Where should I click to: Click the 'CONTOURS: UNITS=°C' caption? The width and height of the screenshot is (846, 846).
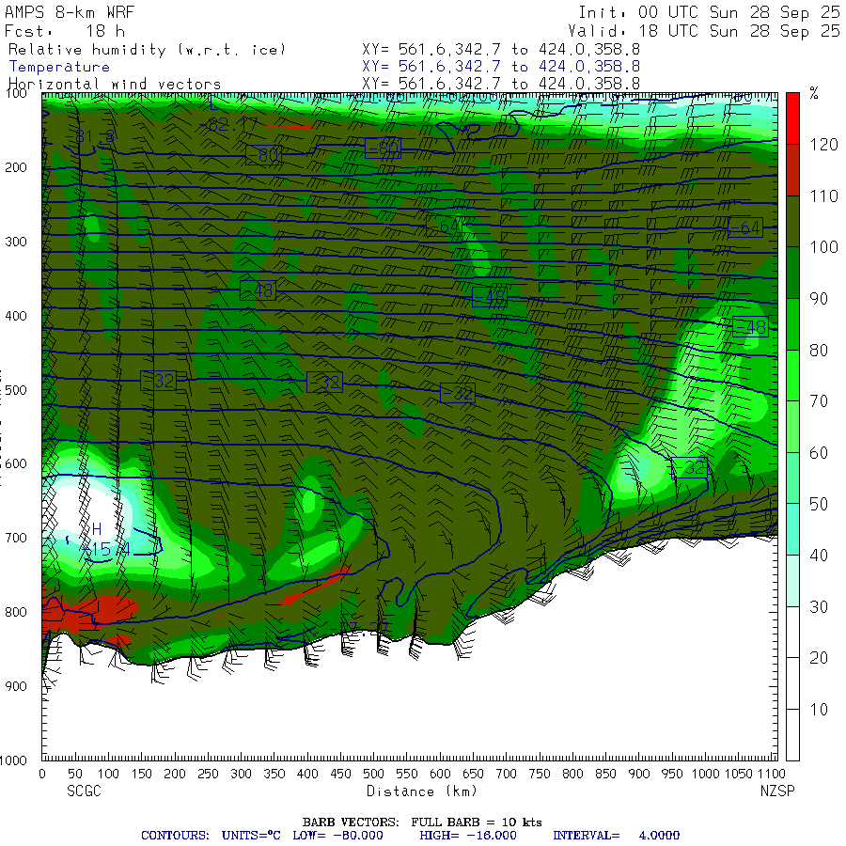pyautogui.click(x=211, y=836)
